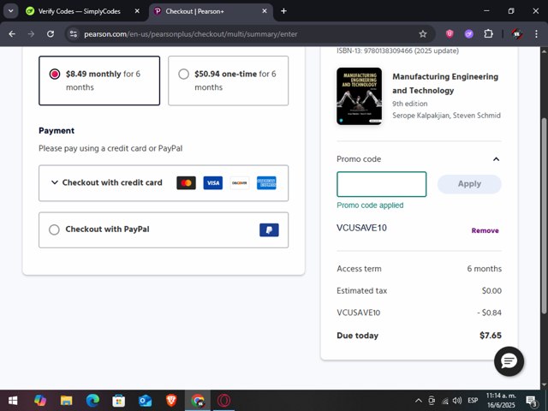View site information icon in address bar
Image resolution: width=548 pixels, height=411 pixels.
[74, 34]
